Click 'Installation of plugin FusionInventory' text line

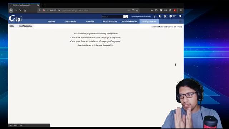click(96, 33)
